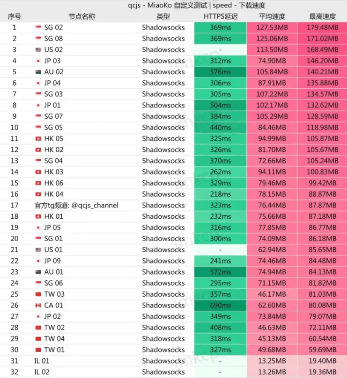Screen dimensions: 347x378
Task: Click the US flag beside US 01
Action: tap(38, 250)
